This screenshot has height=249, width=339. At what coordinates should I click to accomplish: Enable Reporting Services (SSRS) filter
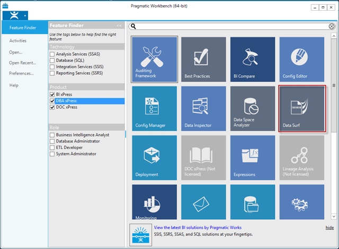coord(52,73)
